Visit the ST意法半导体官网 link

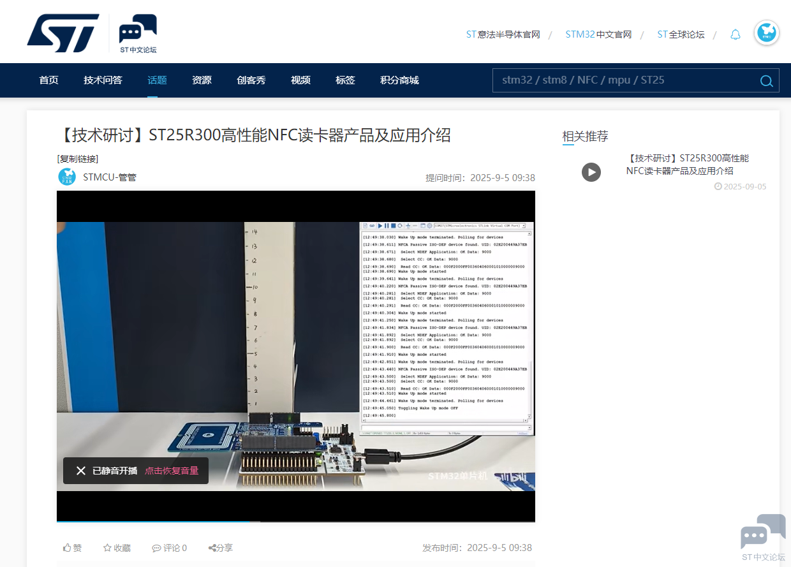pyautogui.click(x=503, y=34)
